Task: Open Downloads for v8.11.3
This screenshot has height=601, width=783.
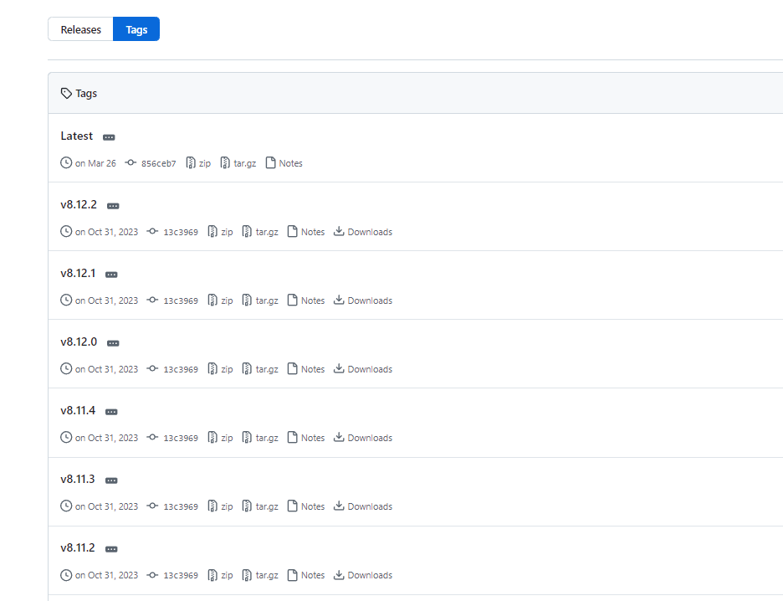Action: [370, 506]
